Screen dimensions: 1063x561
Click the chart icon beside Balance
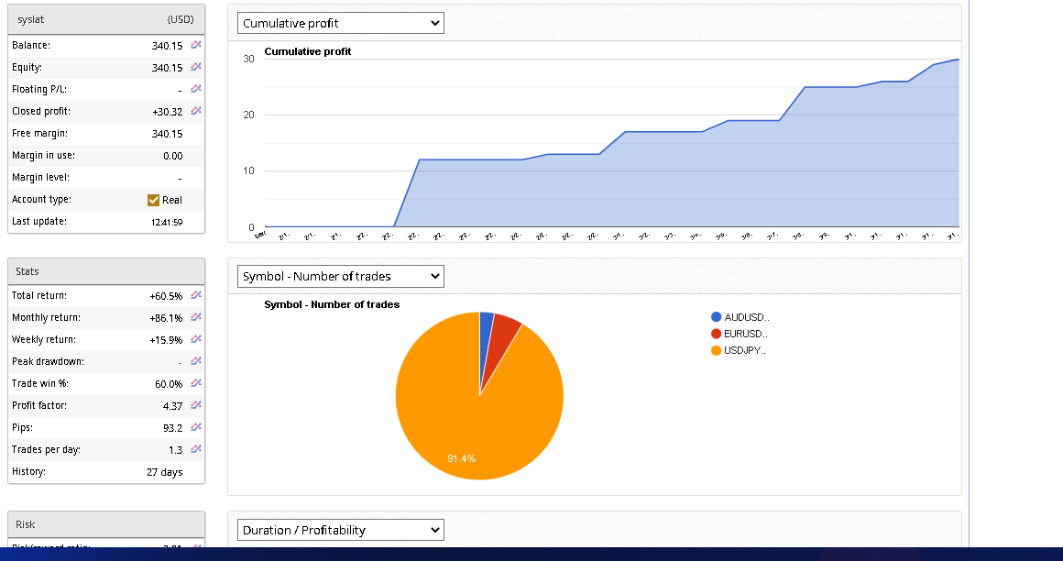coord(195,45)
